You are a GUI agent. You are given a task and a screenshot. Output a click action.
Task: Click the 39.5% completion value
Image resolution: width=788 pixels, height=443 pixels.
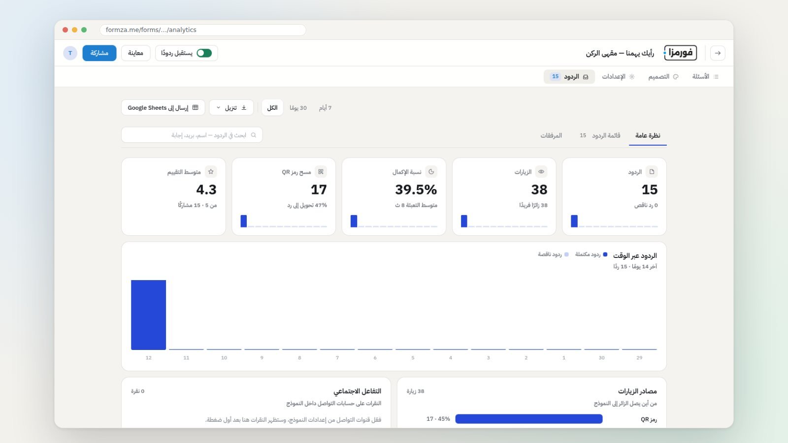416,190
